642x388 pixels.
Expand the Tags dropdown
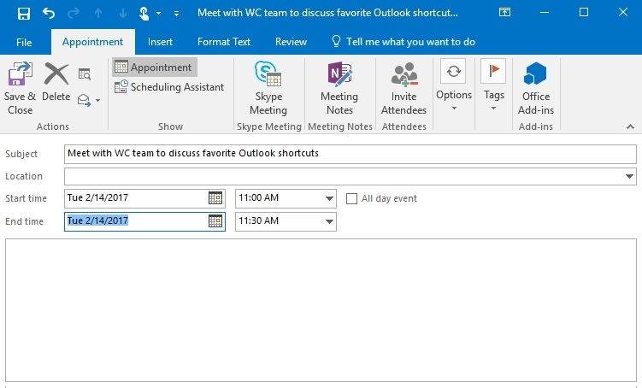(x=493, y=87)
